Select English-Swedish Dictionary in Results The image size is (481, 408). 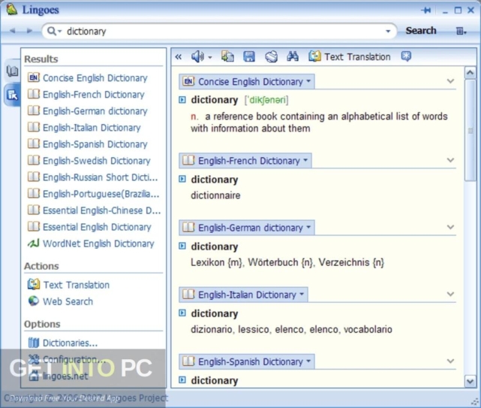click(97, 161)
